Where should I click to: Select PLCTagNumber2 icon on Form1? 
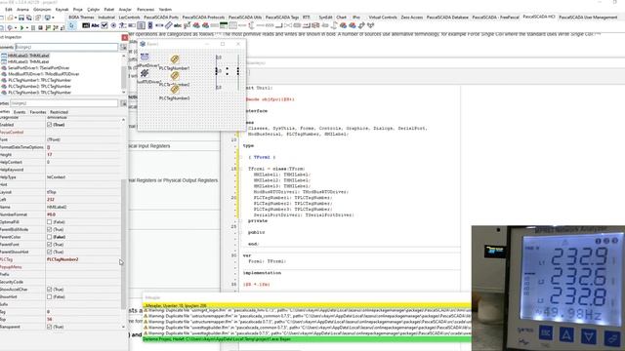175,76
